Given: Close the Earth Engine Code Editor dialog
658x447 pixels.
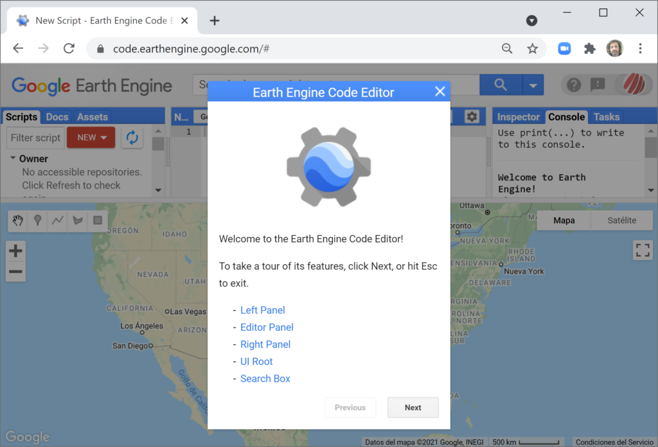Looking at the screenshot, I should pos(440,91).
